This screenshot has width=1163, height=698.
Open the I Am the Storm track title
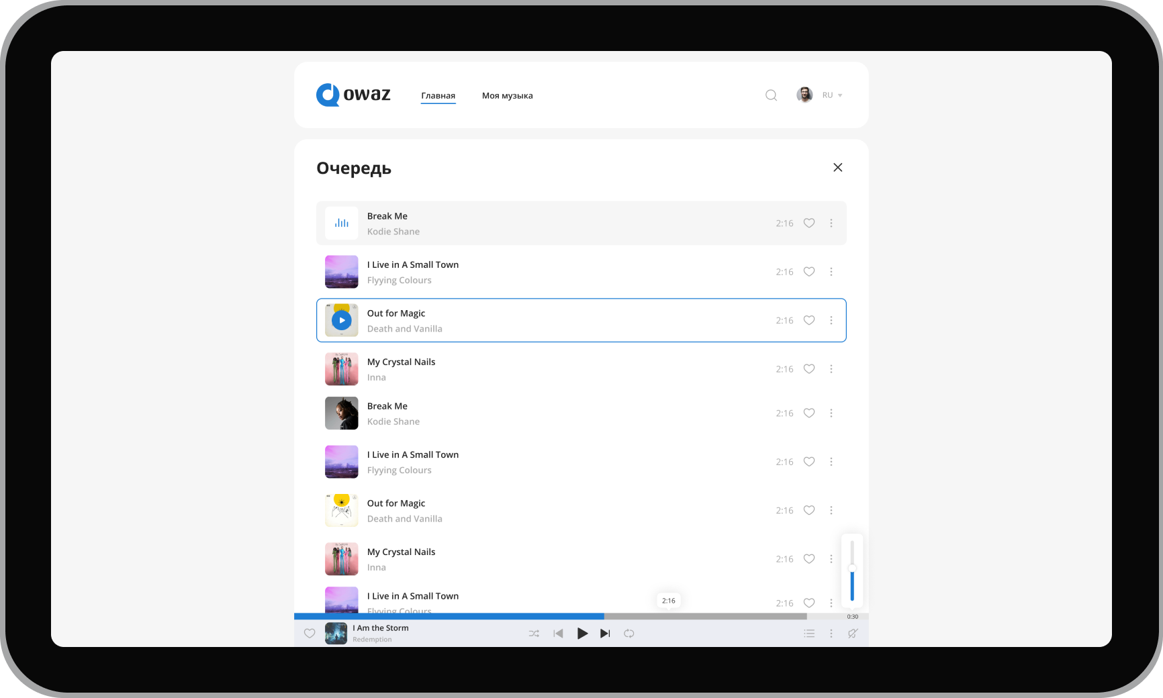(x=381, y=628)
